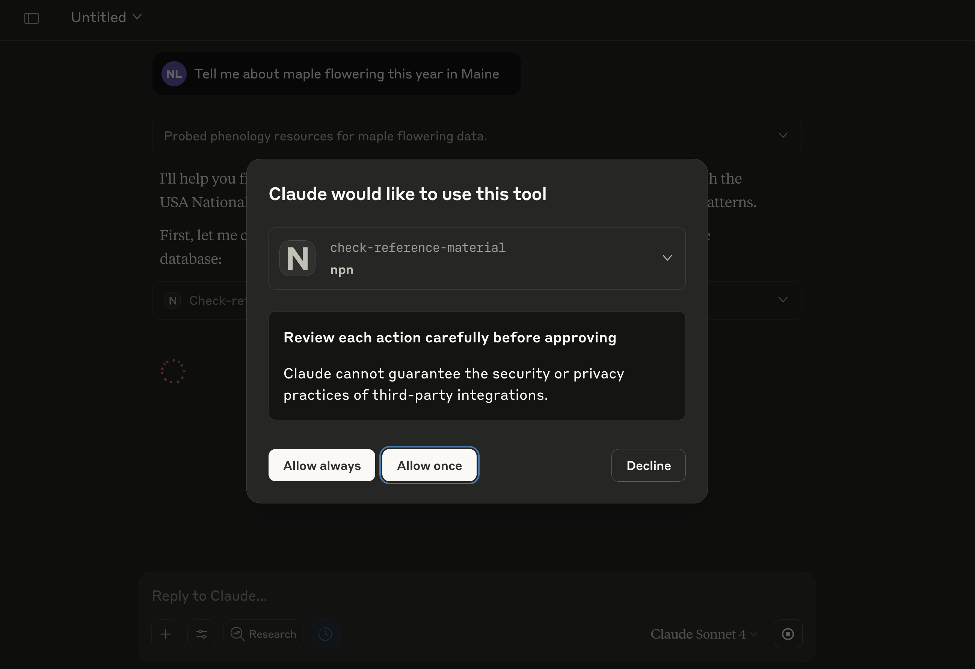Click the plus attachment icon
Screen dimensions: 975x669
click(166, 634)
